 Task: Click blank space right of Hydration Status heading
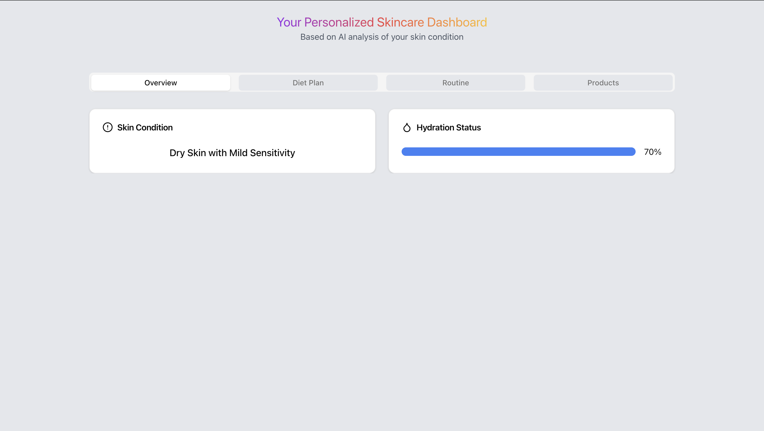(x=578, y=127)
